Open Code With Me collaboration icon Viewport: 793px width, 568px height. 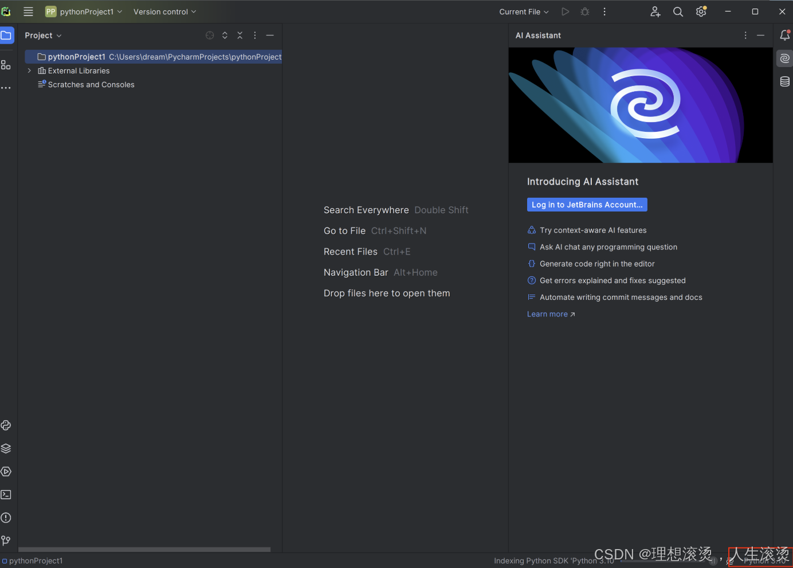point(655,11)
